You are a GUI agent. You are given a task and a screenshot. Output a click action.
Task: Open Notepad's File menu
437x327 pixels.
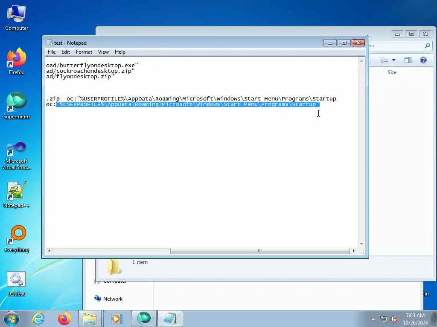point(52,52)
